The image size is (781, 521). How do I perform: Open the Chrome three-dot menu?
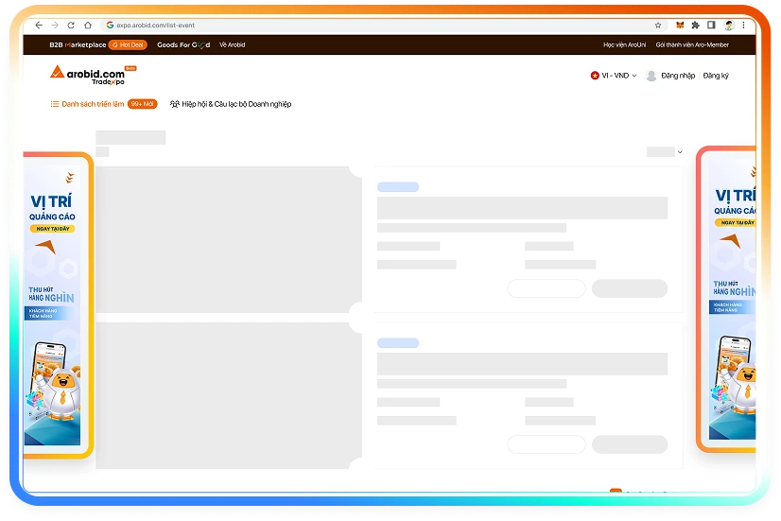coord(745,26)
